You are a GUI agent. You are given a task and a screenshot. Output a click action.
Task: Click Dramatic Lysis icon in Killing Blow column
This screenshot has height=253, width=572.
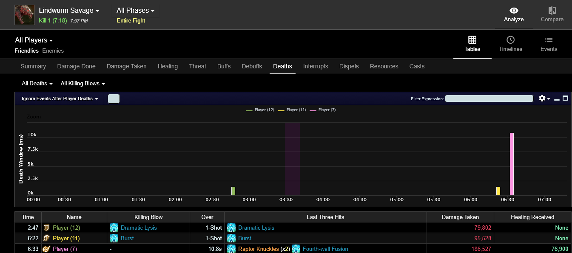pyautogui.click(x=114, y=228)
